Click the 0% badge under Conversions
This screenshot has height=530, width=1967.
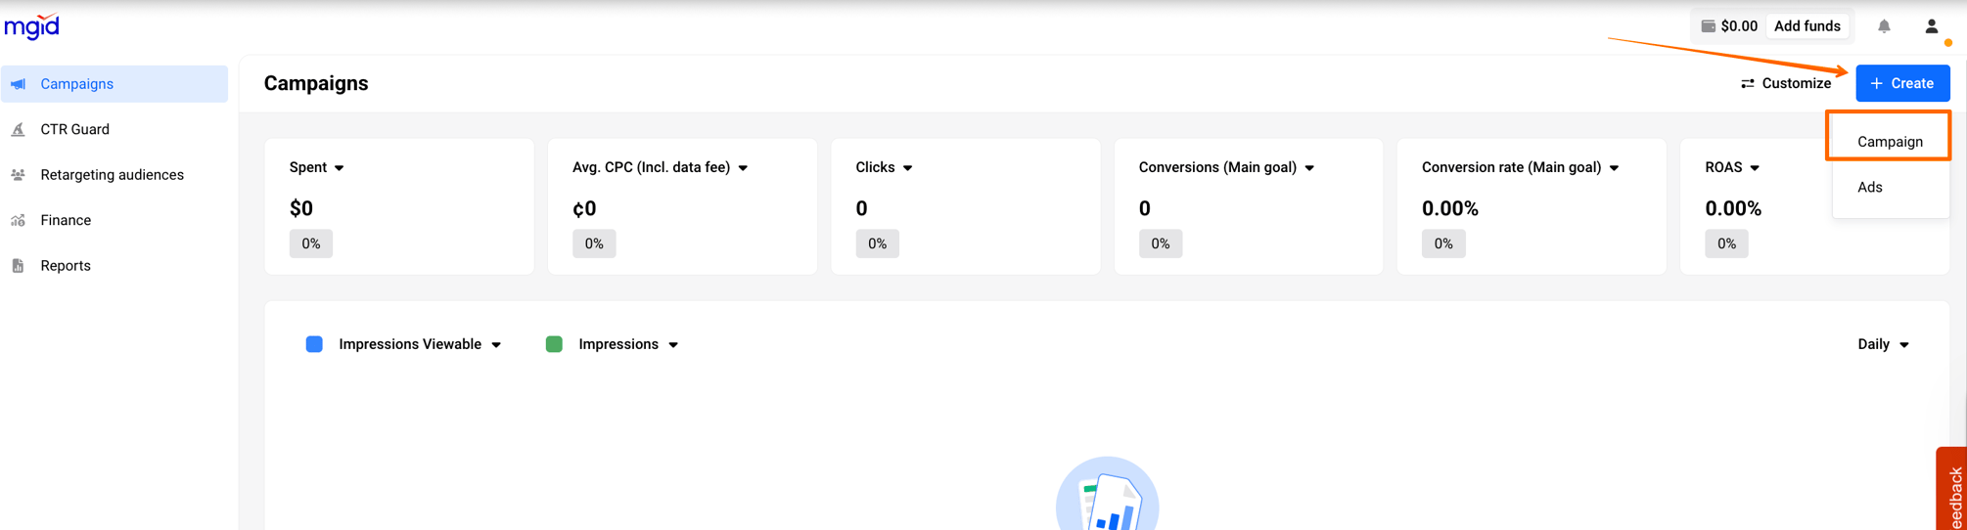pyautogui.click(x=1161, y=243)
